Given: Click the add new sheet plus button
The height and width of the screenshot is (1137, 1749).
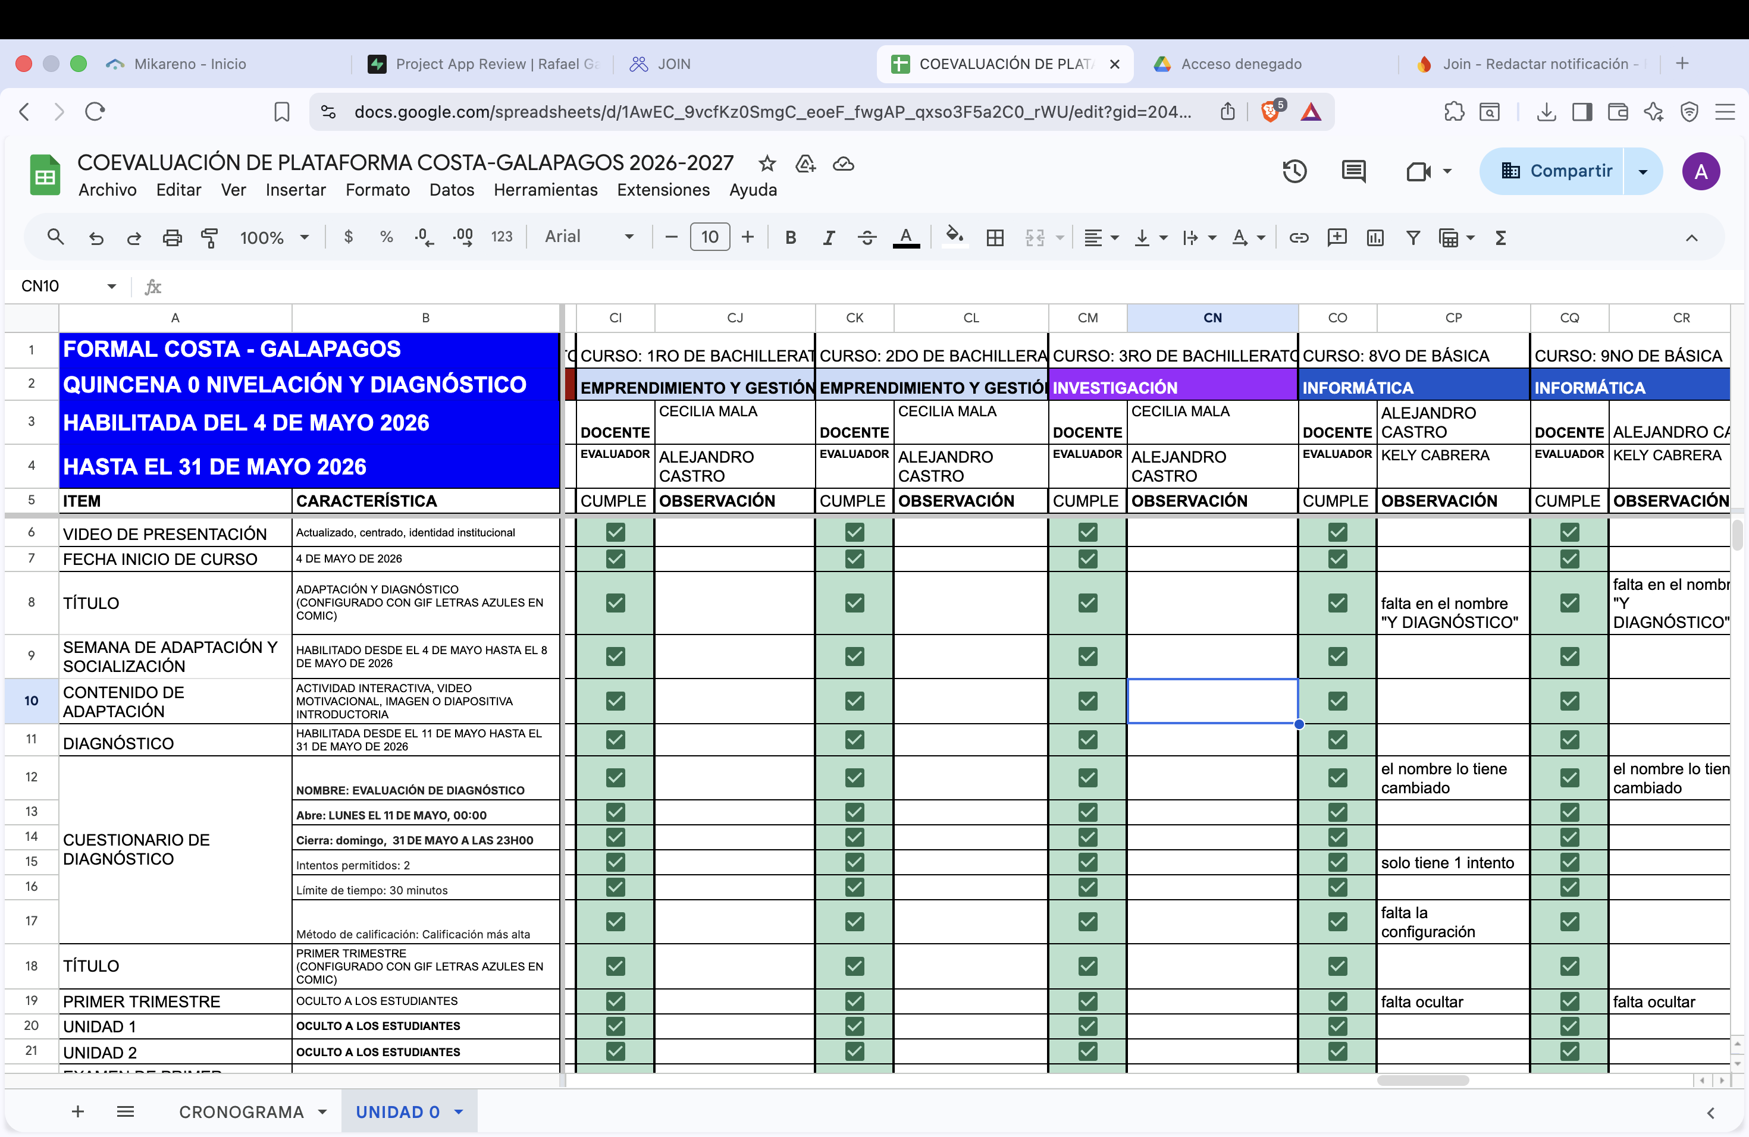Looking at the screenshot, I should click(x=78, y=1111).
